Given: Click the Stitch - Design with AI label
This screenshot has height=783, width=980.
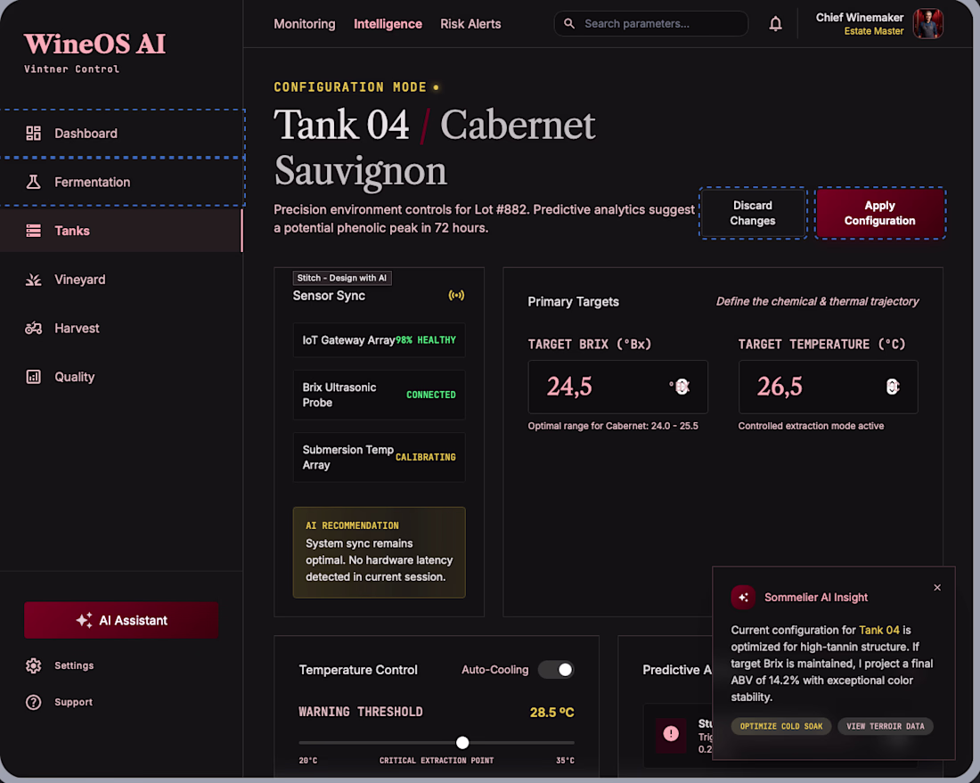Looking at the screenshot, I should (x=342, y=278).
